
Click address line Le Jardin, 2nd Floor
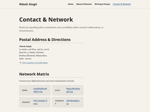[34, 50]
